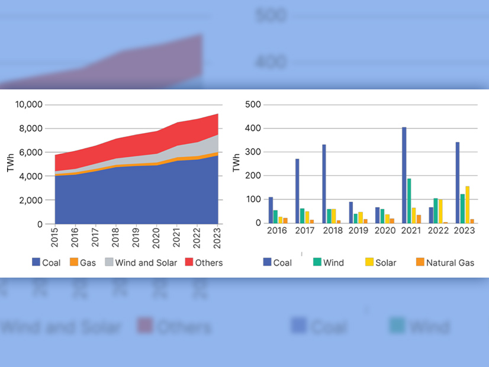This screenshot has height=367, width=489.
Task: Select the tallest Coal bar for 2021
Action: [x=404, y=175]
